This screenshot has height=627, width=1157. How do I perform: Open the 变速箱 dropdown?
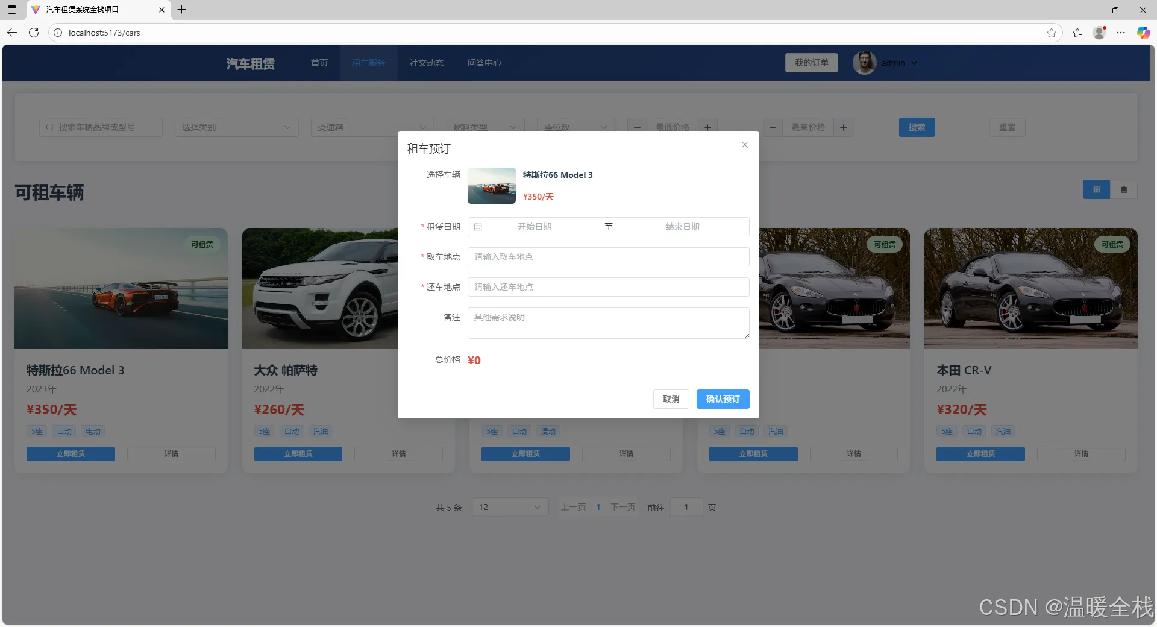[372, 127]
